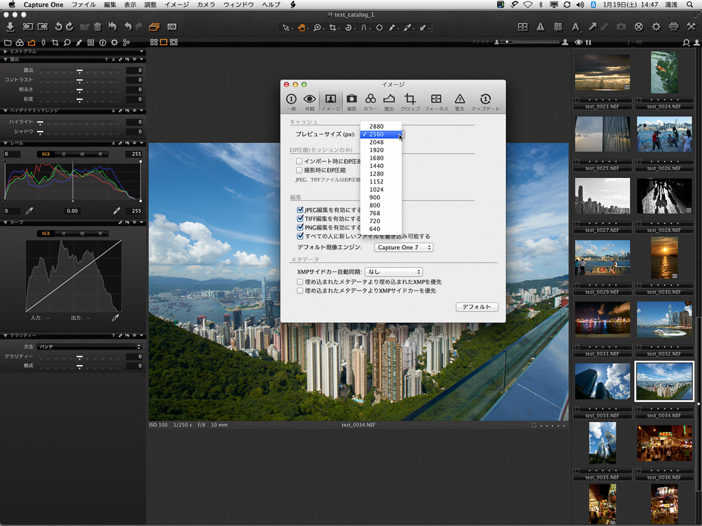Open the Print icon in toolbar
The width and height of the screenshot is (702, 526).
(x=673, y=27)
